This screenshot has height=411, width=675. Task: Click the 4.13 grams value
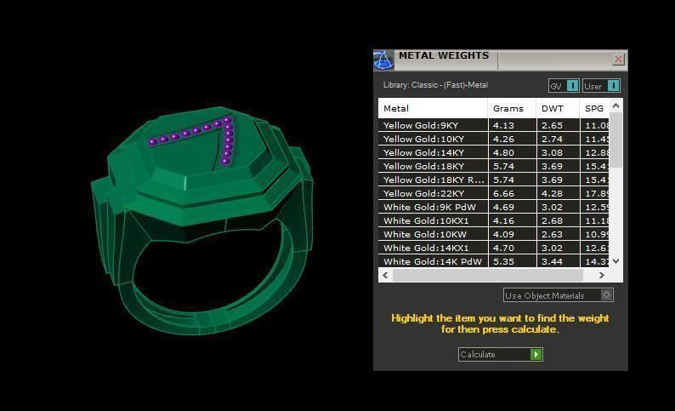click(x=503, y=125)
